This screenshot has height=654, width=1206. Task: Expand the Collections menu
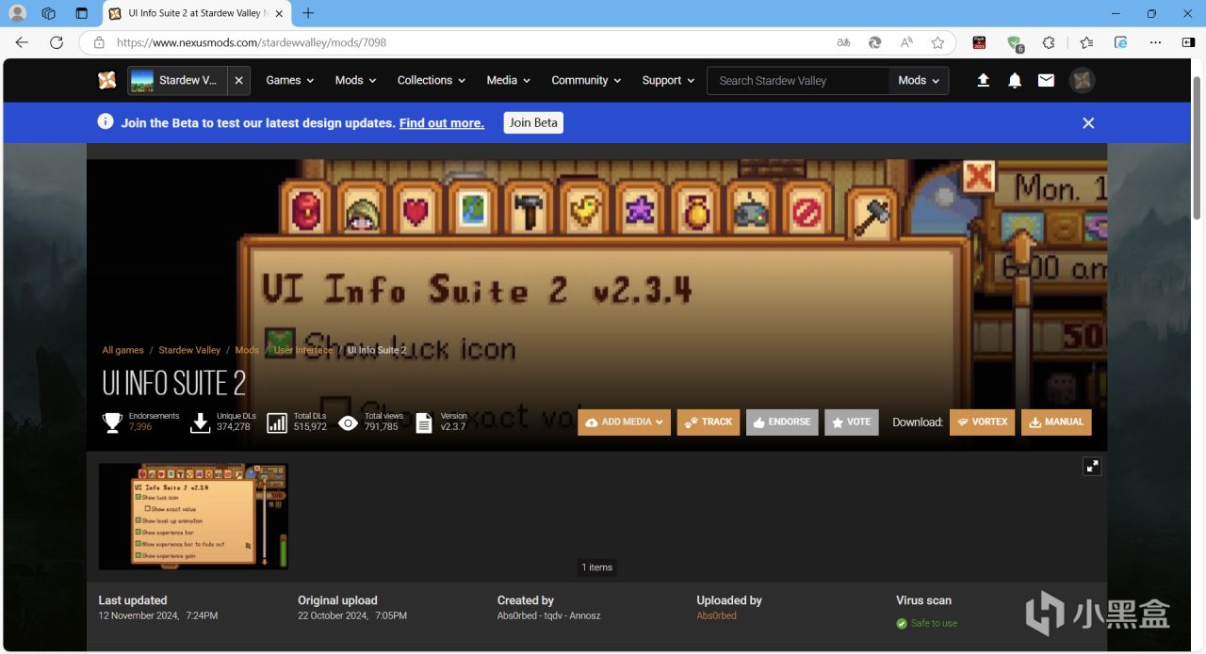[431, 80]
